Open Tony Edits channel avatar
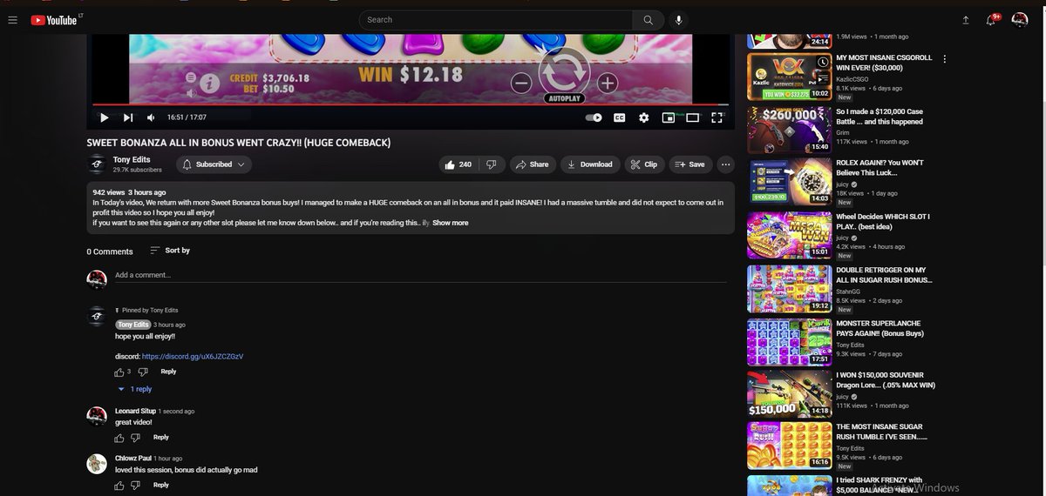1046x496 pixels. (x=97, y=164)
